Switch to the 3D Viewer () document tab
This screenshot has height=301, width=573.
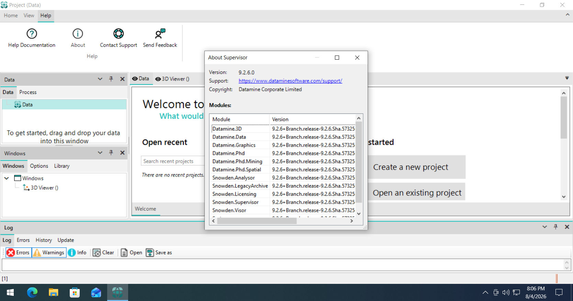(x=172, y=79)
